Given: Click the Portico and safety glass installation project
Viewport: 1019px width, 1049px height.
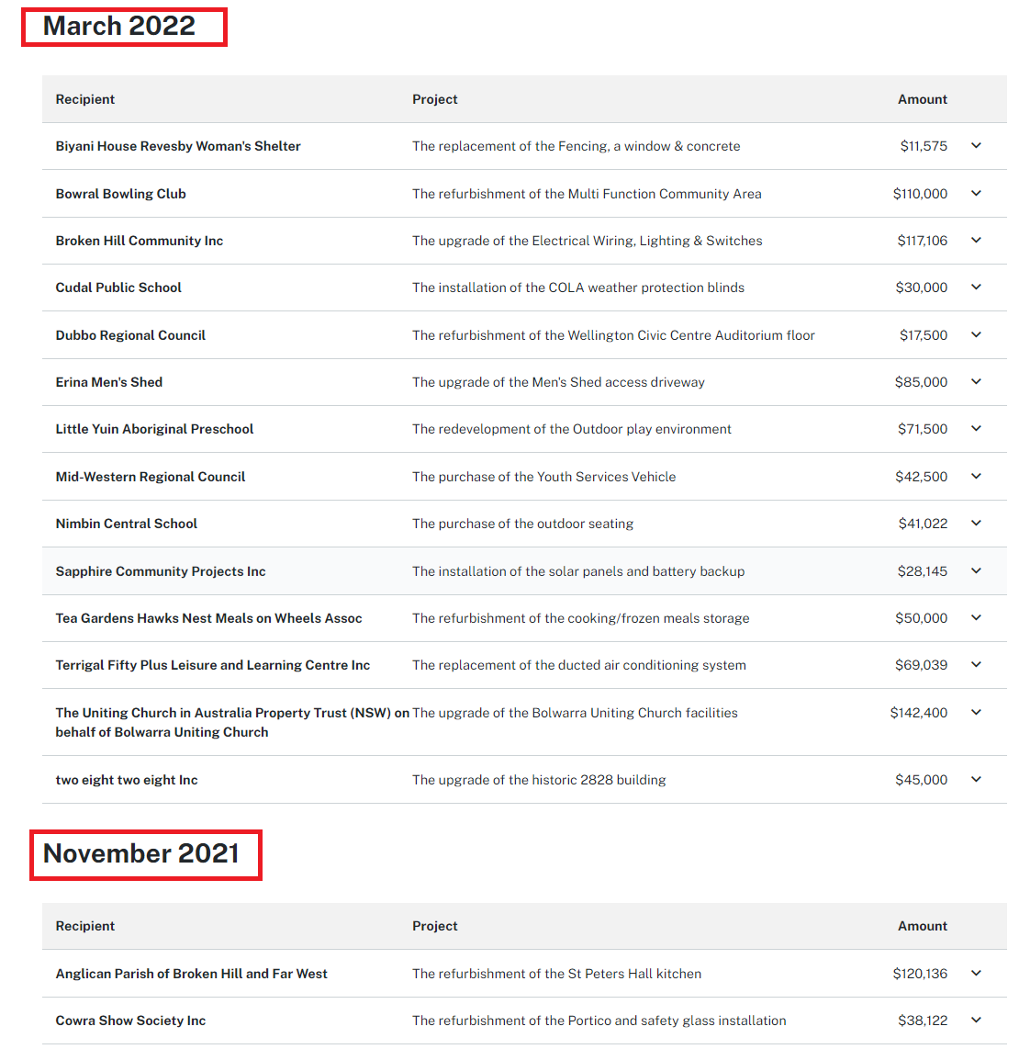Looking at the screenshot, I should [x=599, y=1021].
